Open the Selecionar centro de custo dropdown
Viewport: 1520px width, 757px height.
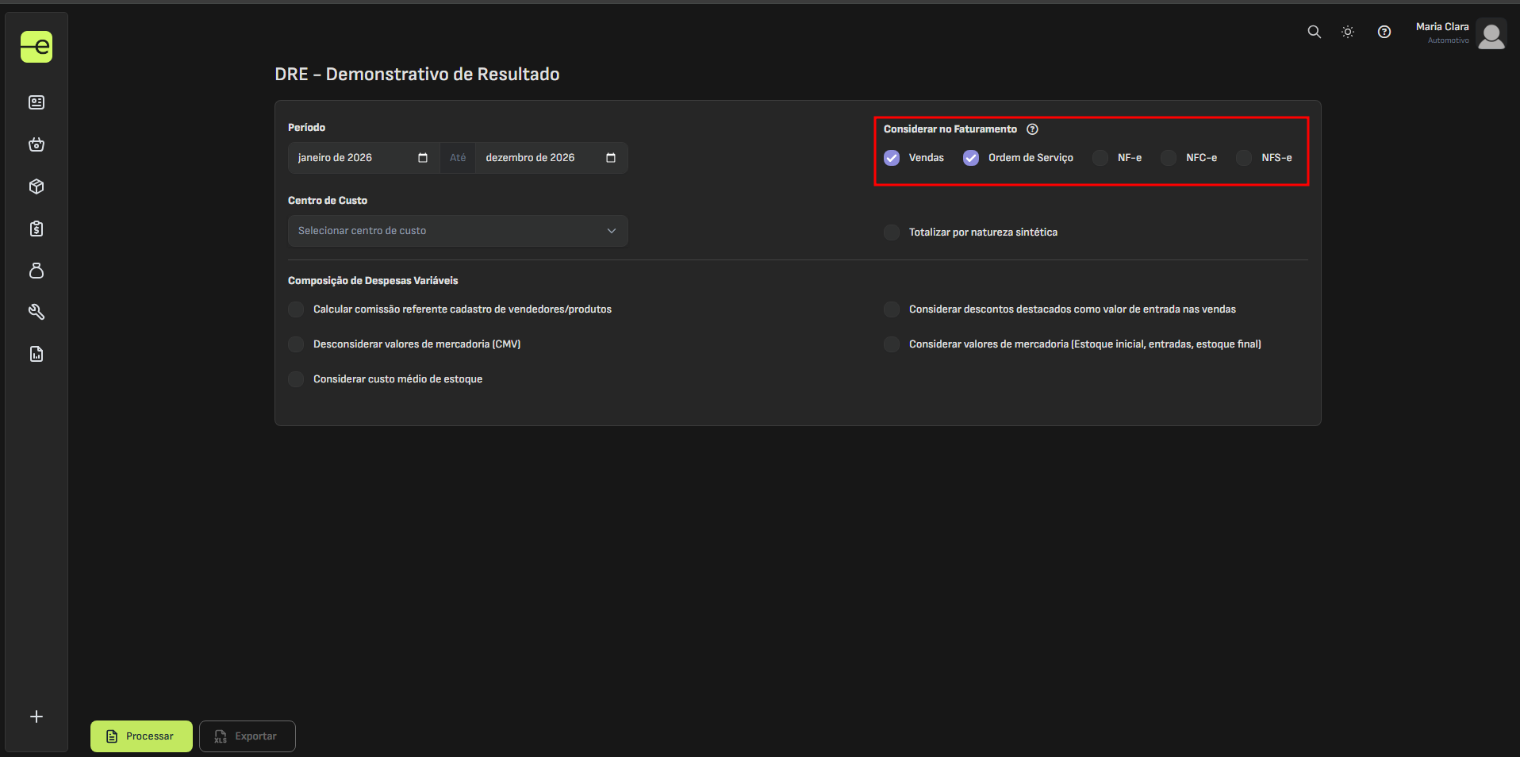click(x=457, y=230)
